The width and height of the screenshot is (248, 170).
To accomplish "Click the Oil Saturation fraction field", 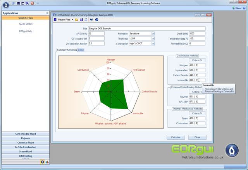I will click(x=96, y=43).
